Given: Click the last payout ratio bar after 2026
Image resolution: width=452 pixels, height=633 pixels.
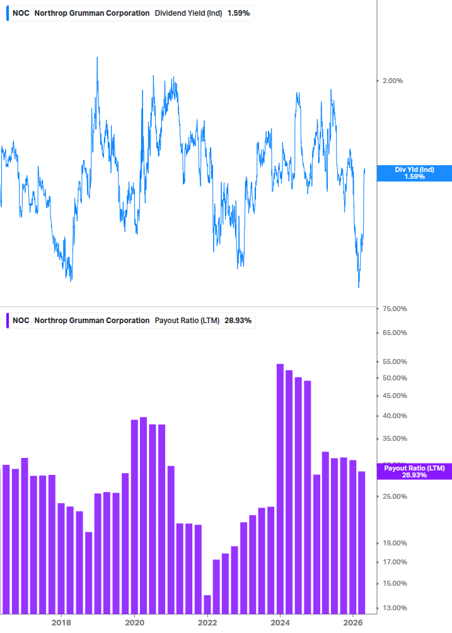Looking at the screenshot, I should 361,542.
